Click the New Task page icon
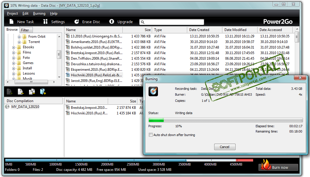310x177 pixels. click(11, 22)
